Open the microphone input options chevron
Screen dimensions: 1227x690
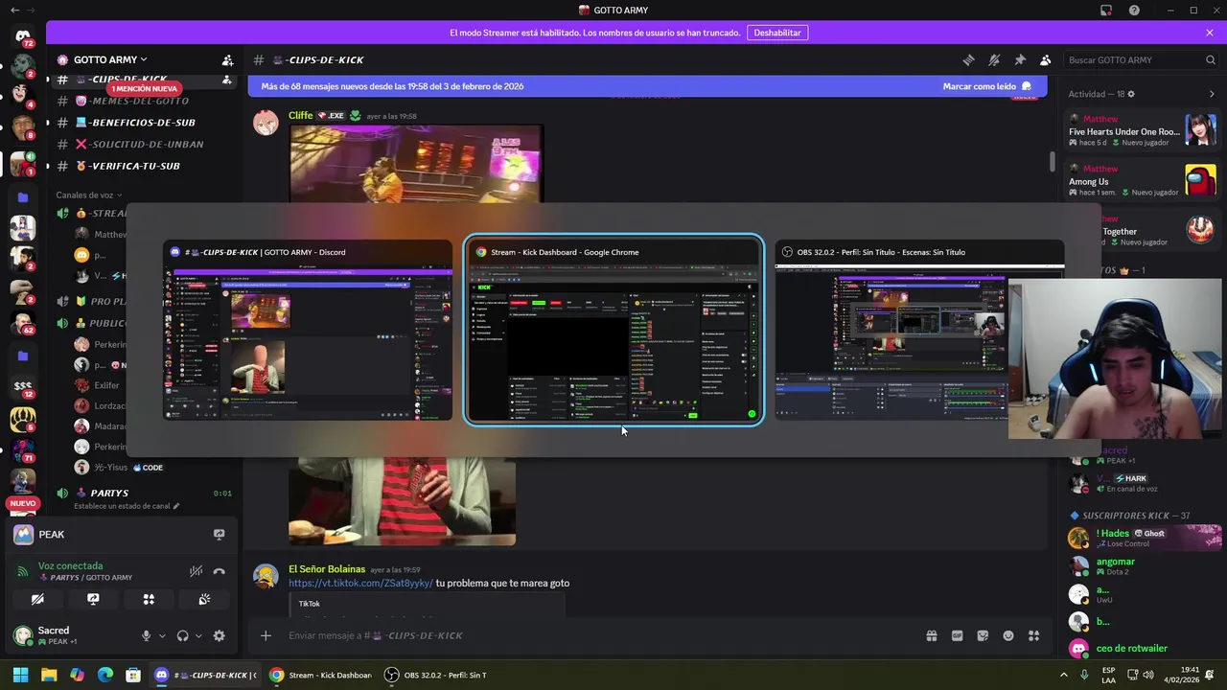click(x=162, y=635)
